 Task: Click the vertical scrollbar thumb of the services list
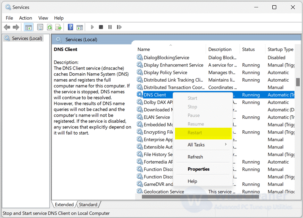298,82
